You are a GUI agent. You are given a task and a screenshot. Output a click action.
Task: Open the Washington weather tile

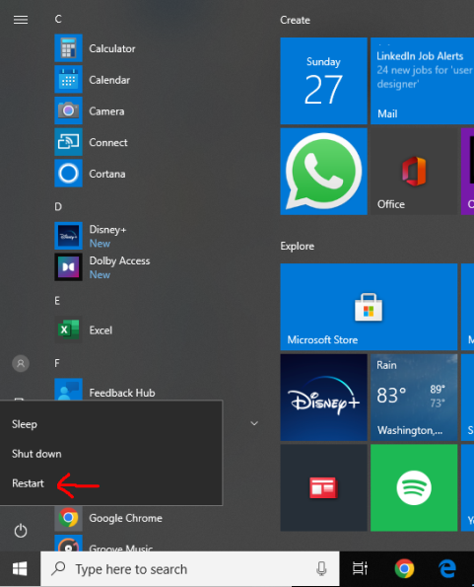[414, 398]
